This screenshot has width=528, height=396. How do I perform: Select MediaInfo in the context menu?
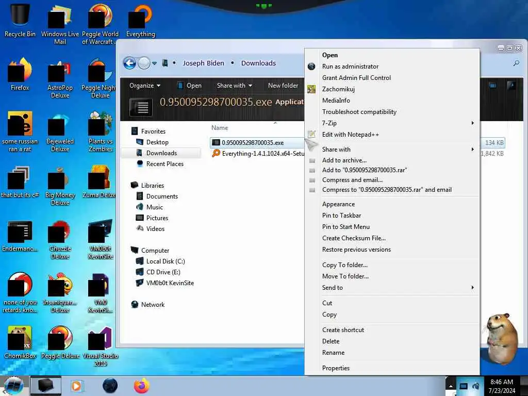[x=392, y=101]
